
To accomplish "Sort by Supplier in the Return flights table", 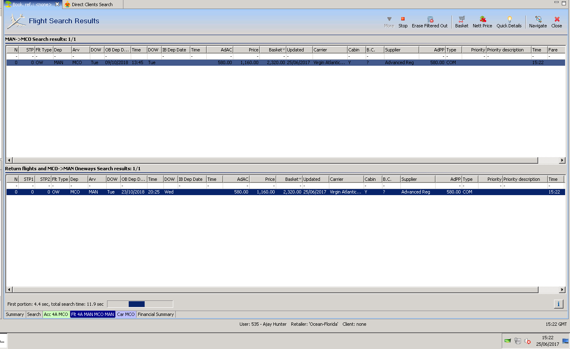I will [418, 179].
